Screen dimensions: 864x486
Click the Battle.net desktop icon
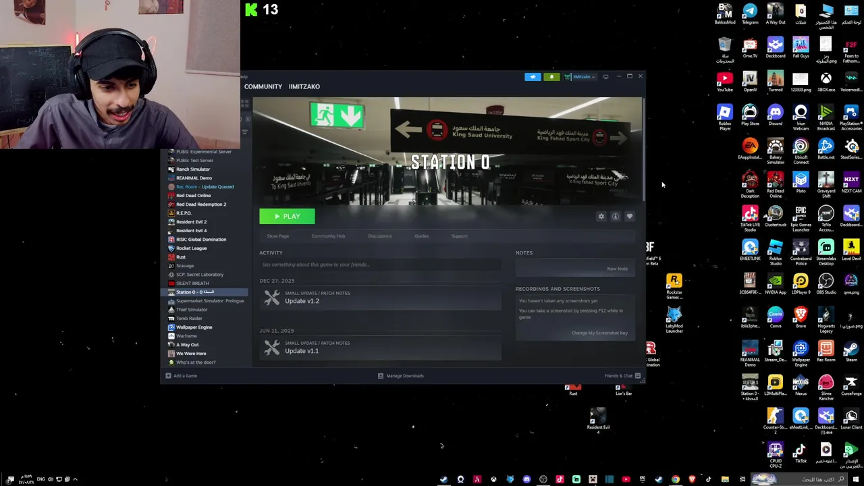(826, 149)
